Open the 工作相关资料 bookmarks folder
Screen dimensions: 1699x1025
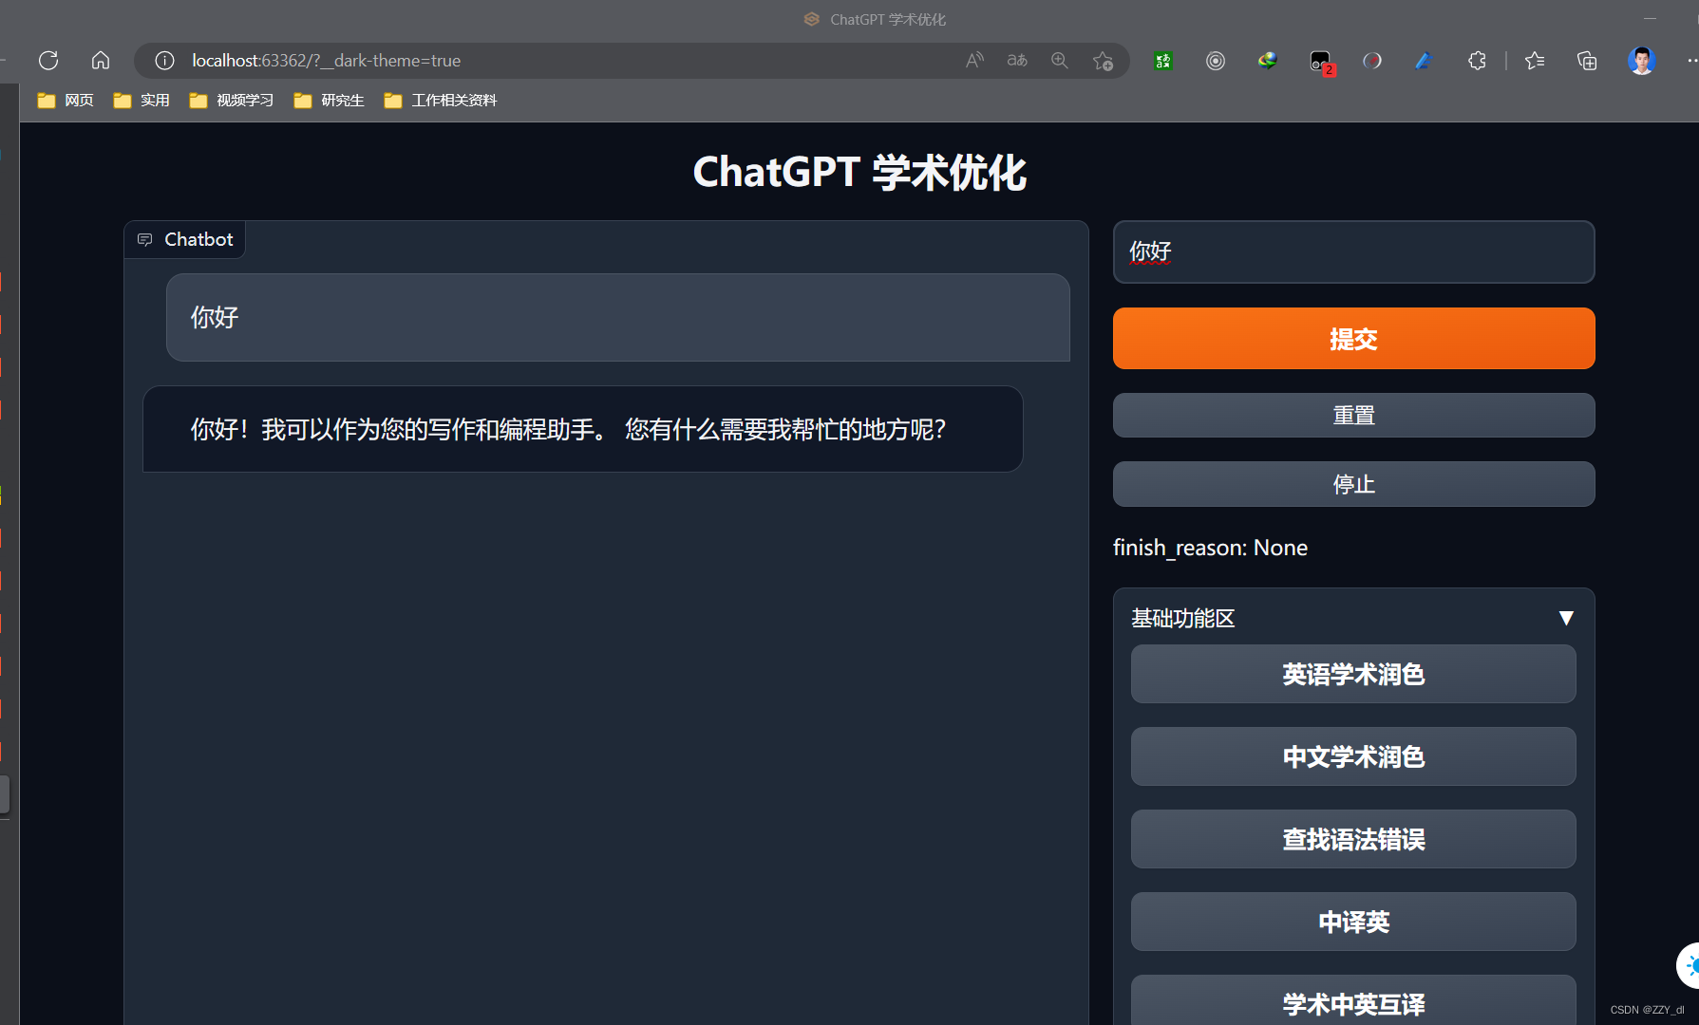coord(441,101)
